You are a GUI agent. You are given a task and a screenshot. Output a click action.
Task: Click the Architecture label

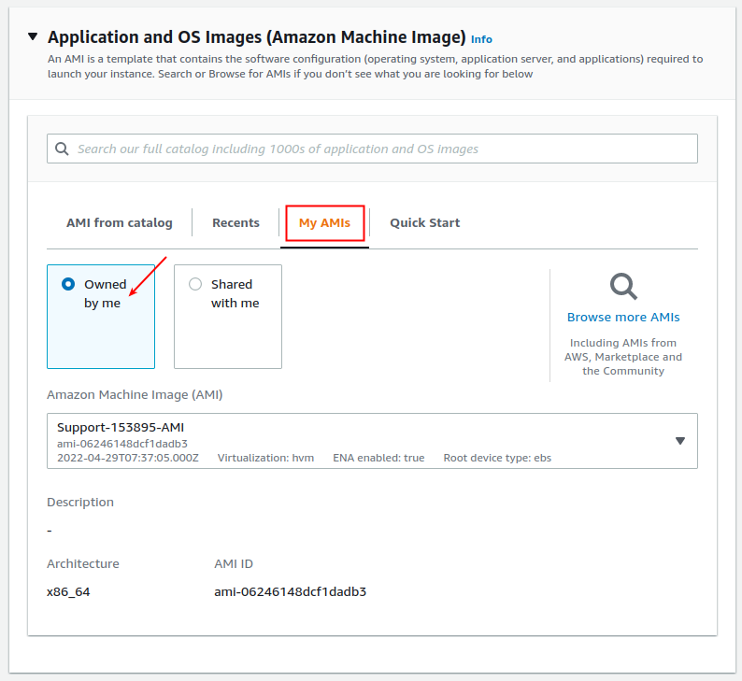pos(83,563)
